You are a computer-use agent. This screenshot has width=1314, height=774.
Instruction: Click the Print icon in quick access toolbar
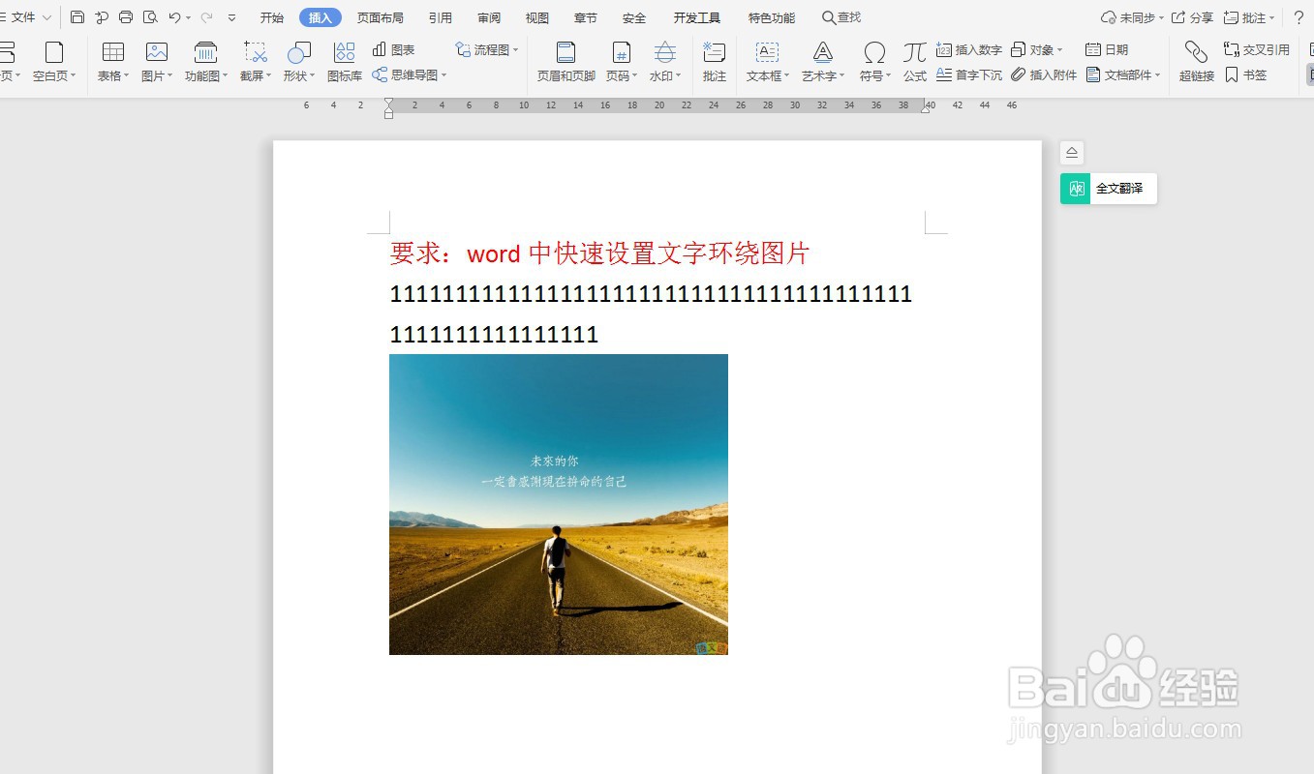coord(126,17)
